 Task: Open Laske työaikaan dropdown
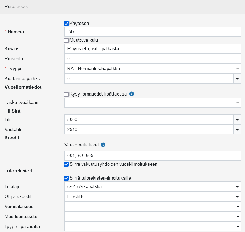click(152, 103)
